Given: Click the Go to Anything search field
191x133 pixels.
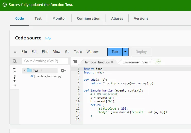Looking at the screenshot, I should 45,61.
